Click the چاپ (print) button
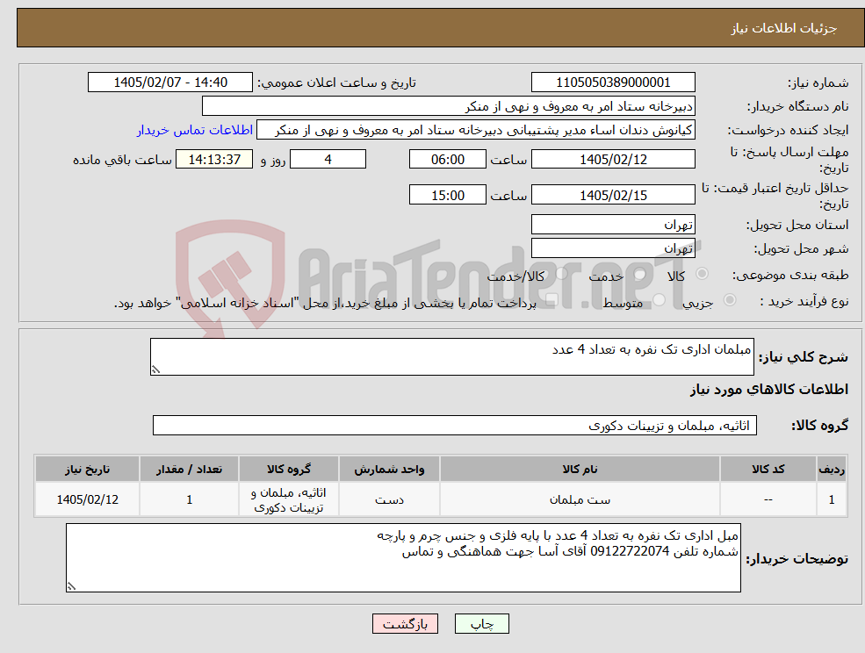Screen dimensions: 865x653 [x=481, y=624]
